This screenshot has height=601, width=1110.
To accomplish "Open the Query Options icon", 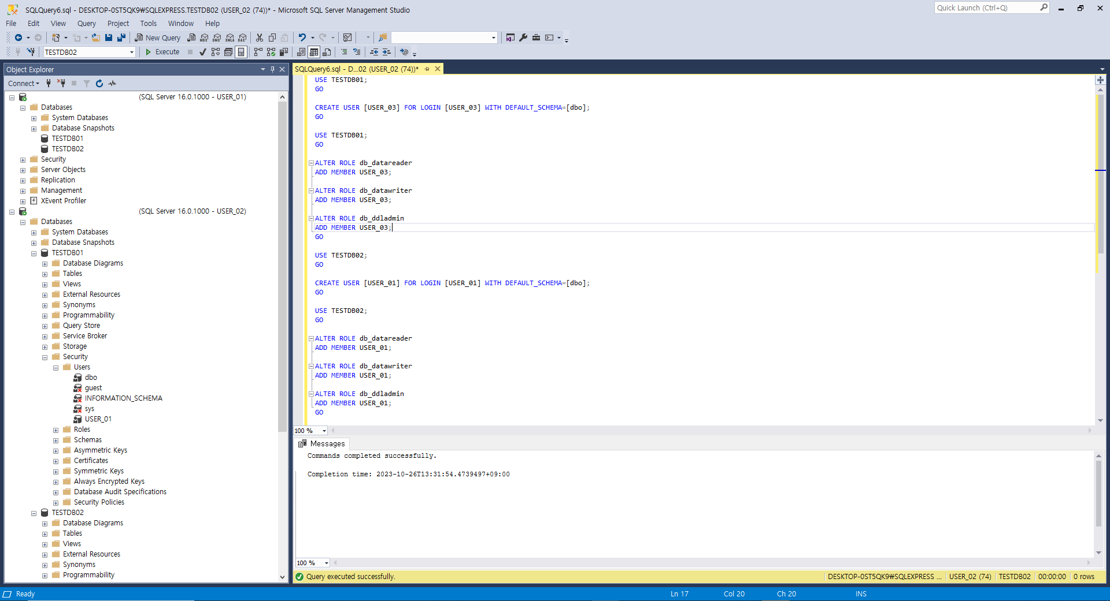I will click(228, 52).
